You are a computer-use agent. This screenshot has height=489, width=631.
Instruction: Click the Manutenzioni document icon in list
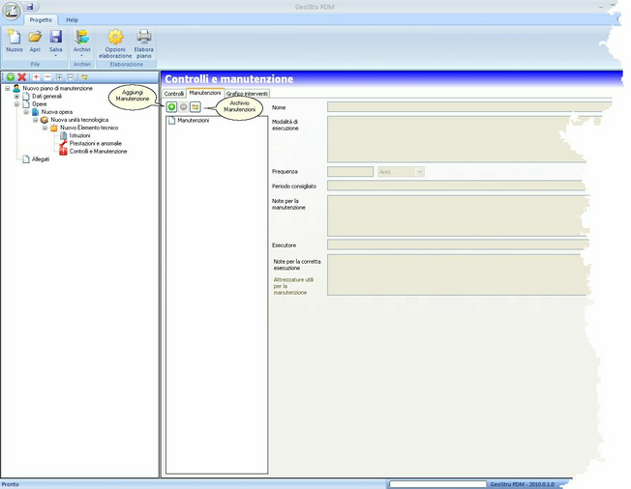[x=172, y=120]
